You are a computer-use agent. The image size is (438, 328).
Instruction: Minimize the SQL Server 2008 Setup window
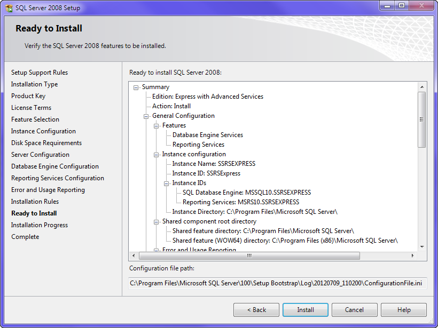click(387, 6)
